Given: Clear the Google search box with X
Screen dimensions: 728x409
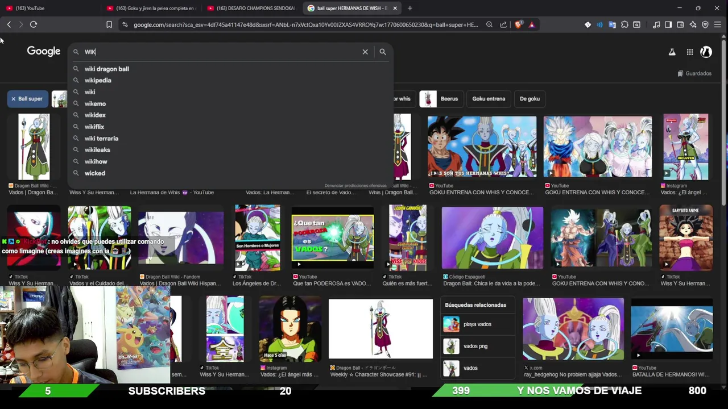Looking at the screenshot, I should pos(365,52).
